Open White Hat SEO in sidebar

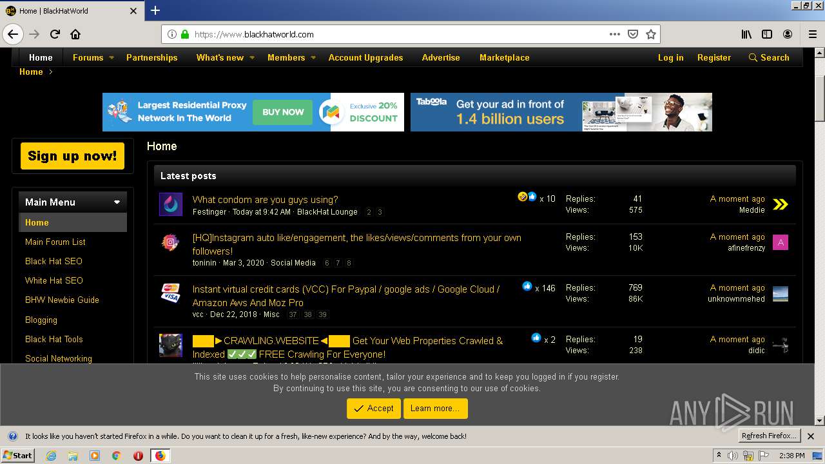tap(54, 280)
